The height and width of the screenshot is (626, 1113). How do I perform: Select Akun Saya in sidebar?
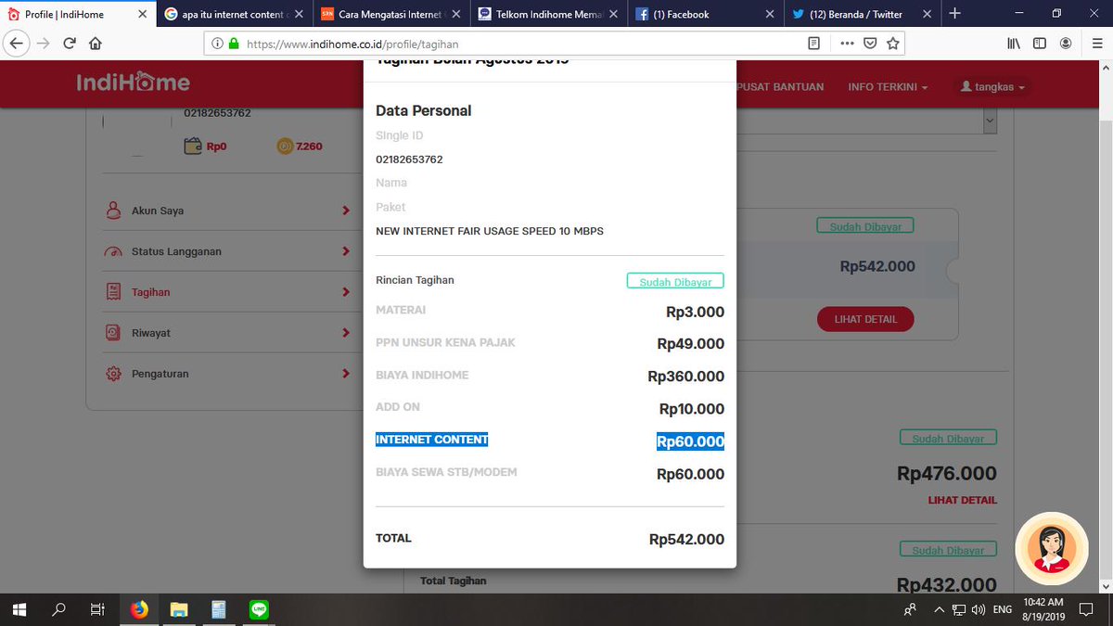158,211
